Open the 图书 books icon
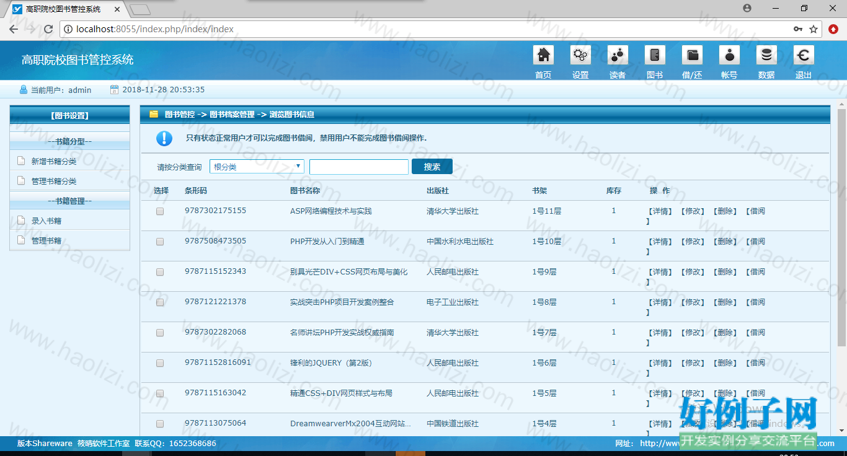 655,55
